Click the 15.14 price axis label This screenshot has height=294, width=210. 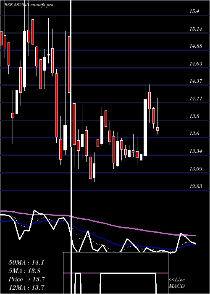pyautogui.click(x=196, y=29)
